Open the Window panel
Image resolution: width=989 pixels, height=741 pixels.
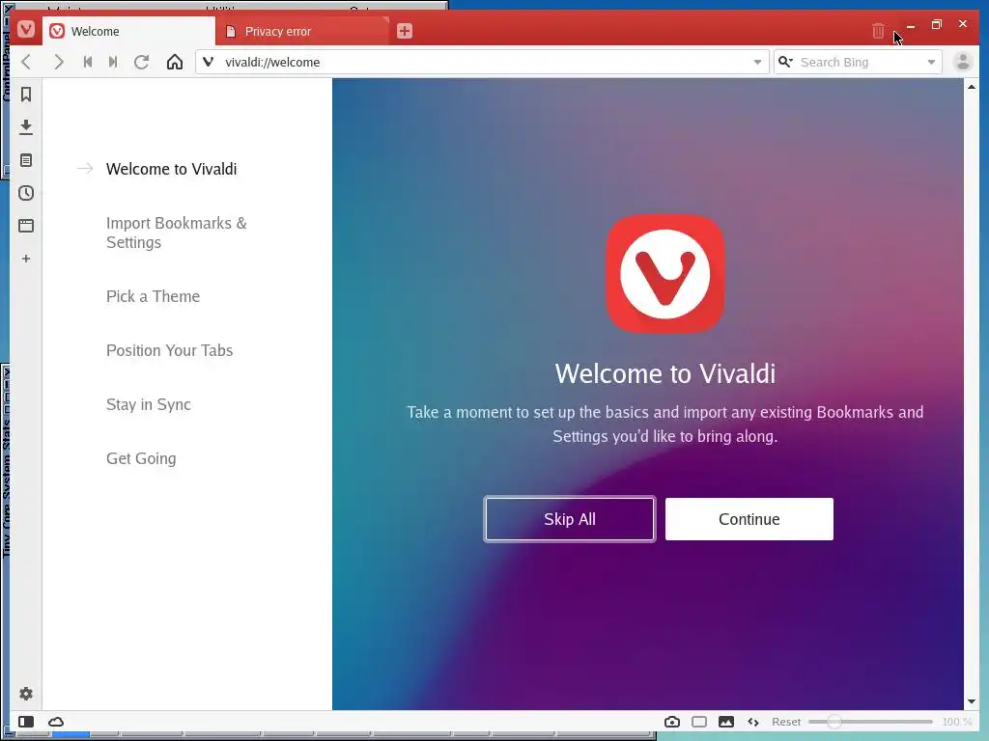[x=26, y=226]
